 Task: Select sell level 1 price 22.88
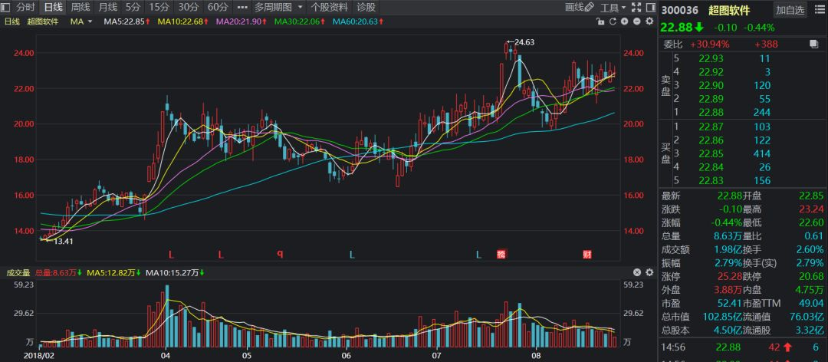pos(711,113)
